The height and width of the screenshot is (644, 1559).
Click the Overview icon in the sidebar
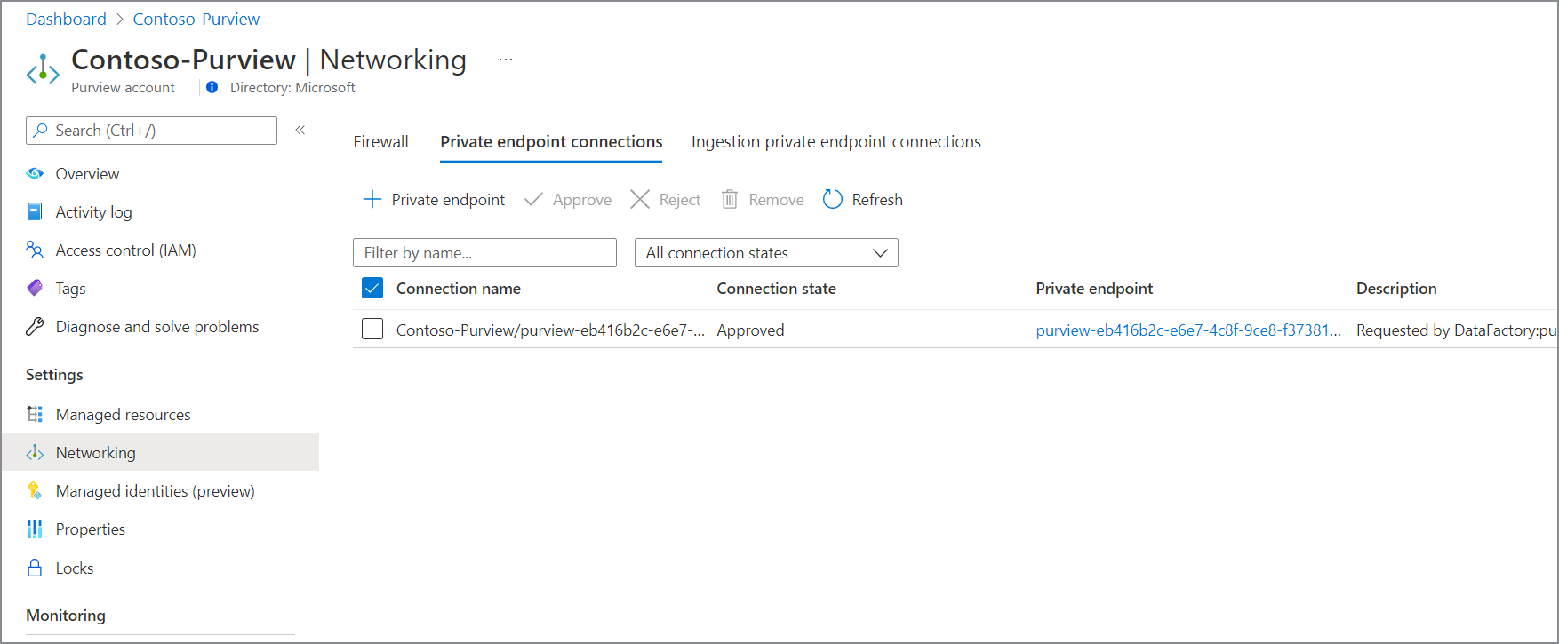tap(35, 173)
